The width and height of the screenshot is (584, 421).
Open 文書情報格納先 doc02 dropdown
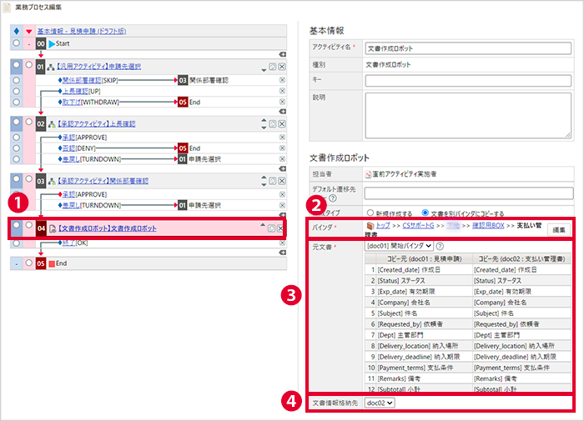coord(379,403)
